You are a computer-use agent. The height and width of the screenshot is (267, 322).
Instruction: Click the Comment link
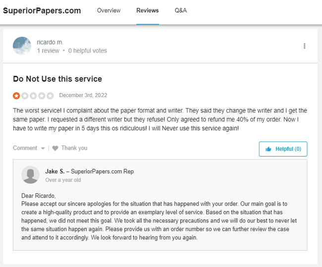[25, 148]
